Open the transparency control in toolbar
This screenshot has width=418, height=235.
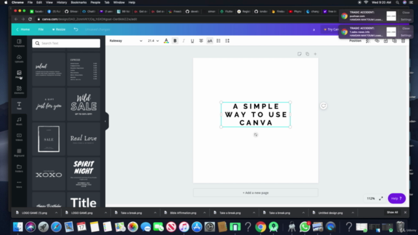pos(368,40)
